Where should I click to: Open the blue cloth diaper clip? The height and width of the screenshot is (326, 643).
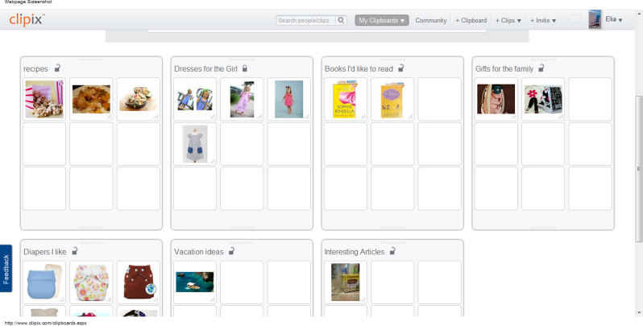44,283
